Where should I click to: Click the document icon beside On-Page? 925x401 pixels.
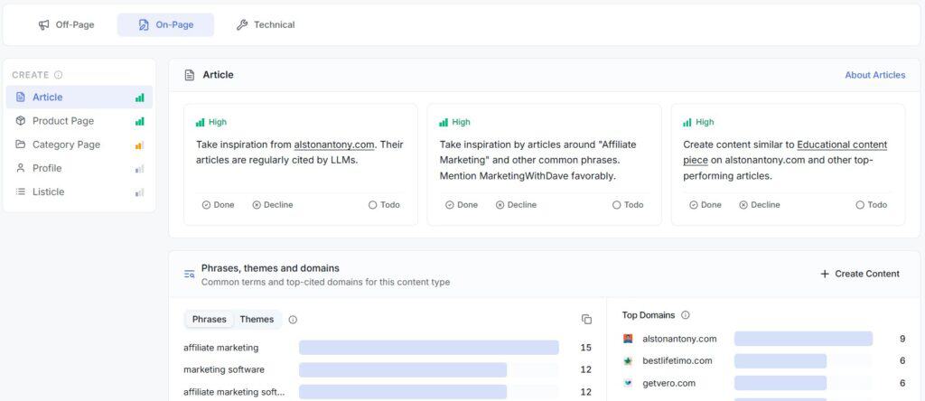(x=144, y=24)
